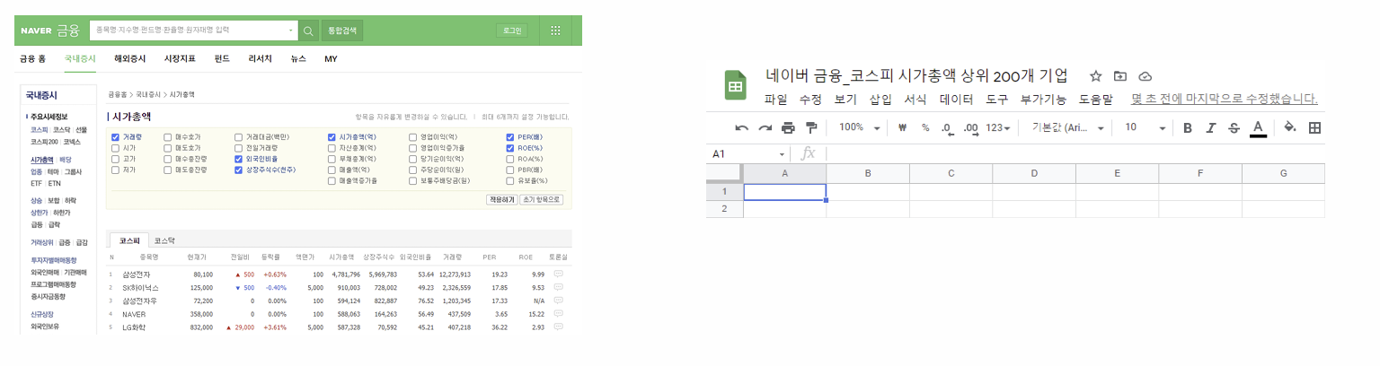Uncheck 외국인비율 checkbox
Image resolution: width=1380 pixels, height=366 pixels.
[x=238, y=159]
